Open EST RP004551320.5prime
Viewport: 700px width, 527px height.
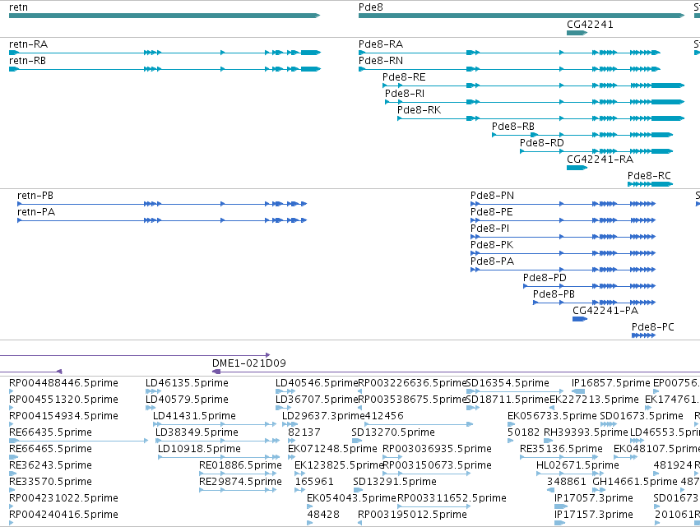[x=64, y=400]
